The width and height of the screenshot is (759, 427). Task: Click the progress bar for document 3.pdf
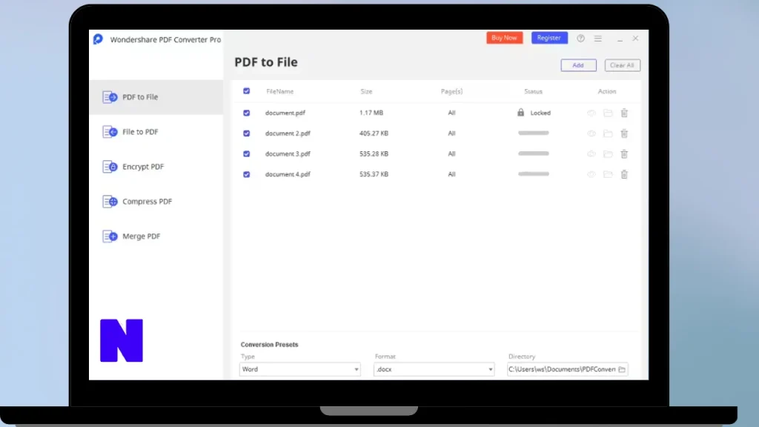coord(534,153)
